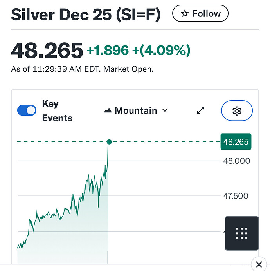Click the green 48.265 price tag on chart

point(236,142)
